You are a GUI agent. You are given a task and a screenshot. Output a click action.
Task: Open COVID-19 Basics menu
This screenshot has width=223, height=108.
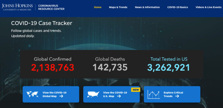point(178,7)
